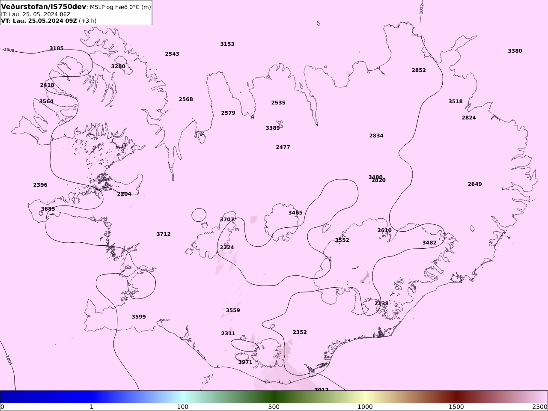
Task: Select the 2852 label in the northeast
Action: [419, 70]
